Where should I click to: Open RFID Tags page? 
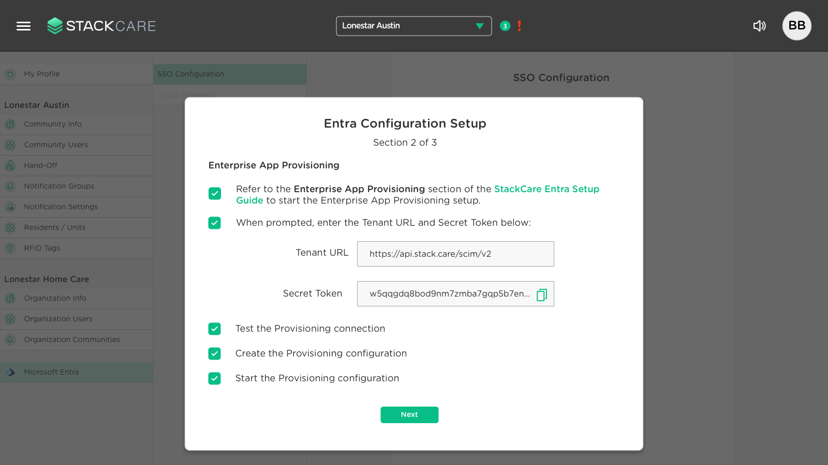point(77,249)
